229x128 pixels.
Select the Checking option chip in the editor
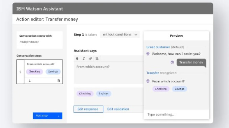coord(85,94)
